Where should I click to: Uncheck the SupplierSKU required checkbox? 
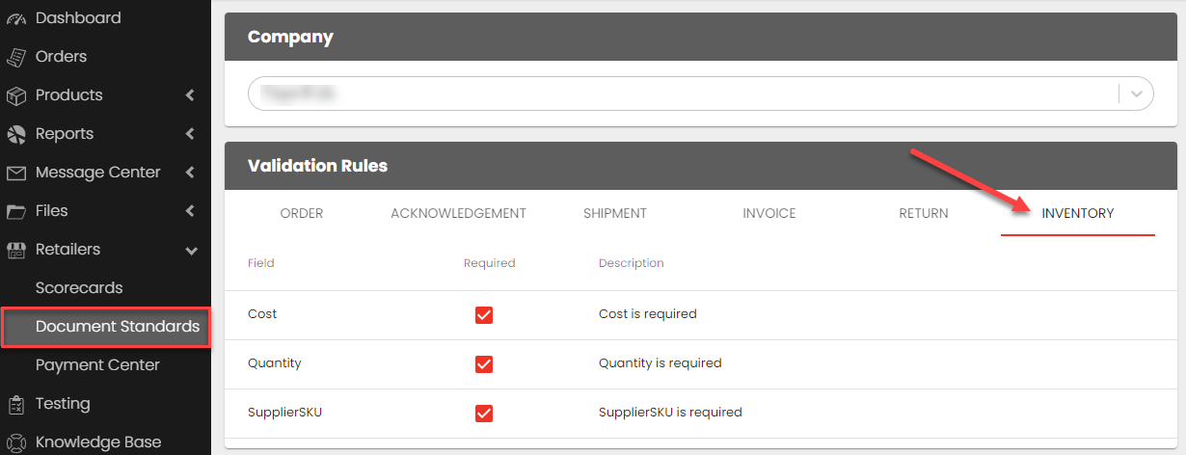(484, 413)
